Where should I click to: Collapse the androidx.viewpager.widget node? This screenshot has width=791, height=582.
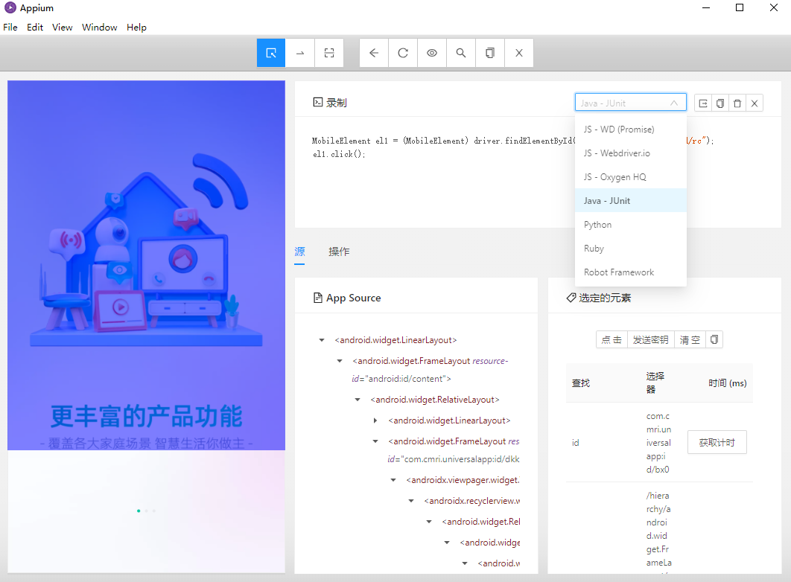393,480
